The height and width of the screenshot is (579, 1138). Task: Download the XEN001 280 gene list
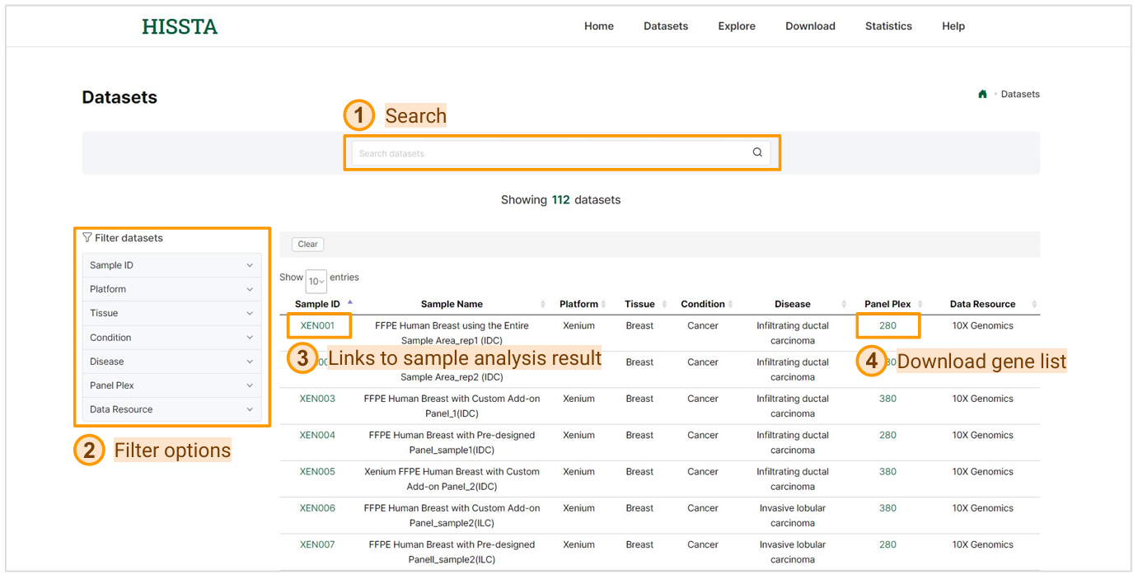click(x=887, y=326)
